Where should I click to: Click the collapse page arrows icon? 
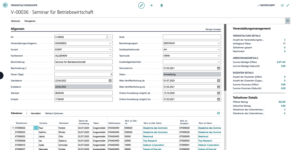point(288,5)
